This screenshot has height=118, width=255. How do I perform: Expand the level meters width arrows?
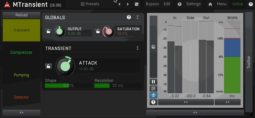pos(186,102)
